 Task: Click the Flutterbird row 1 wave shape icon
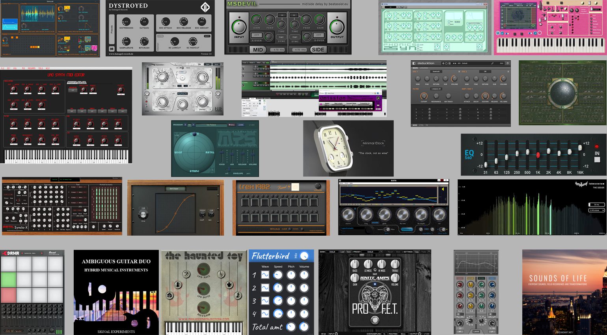(x=265, y=275)
